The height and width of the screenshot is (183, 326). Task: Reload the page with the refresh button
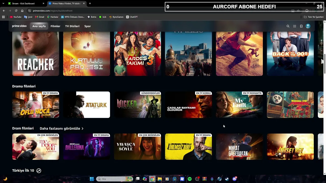[16, 11]
